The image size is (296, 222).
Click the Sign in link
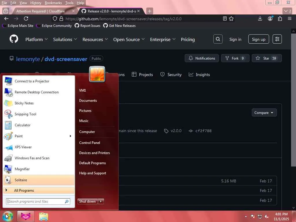pyautogui.click(x=235, y=39)
